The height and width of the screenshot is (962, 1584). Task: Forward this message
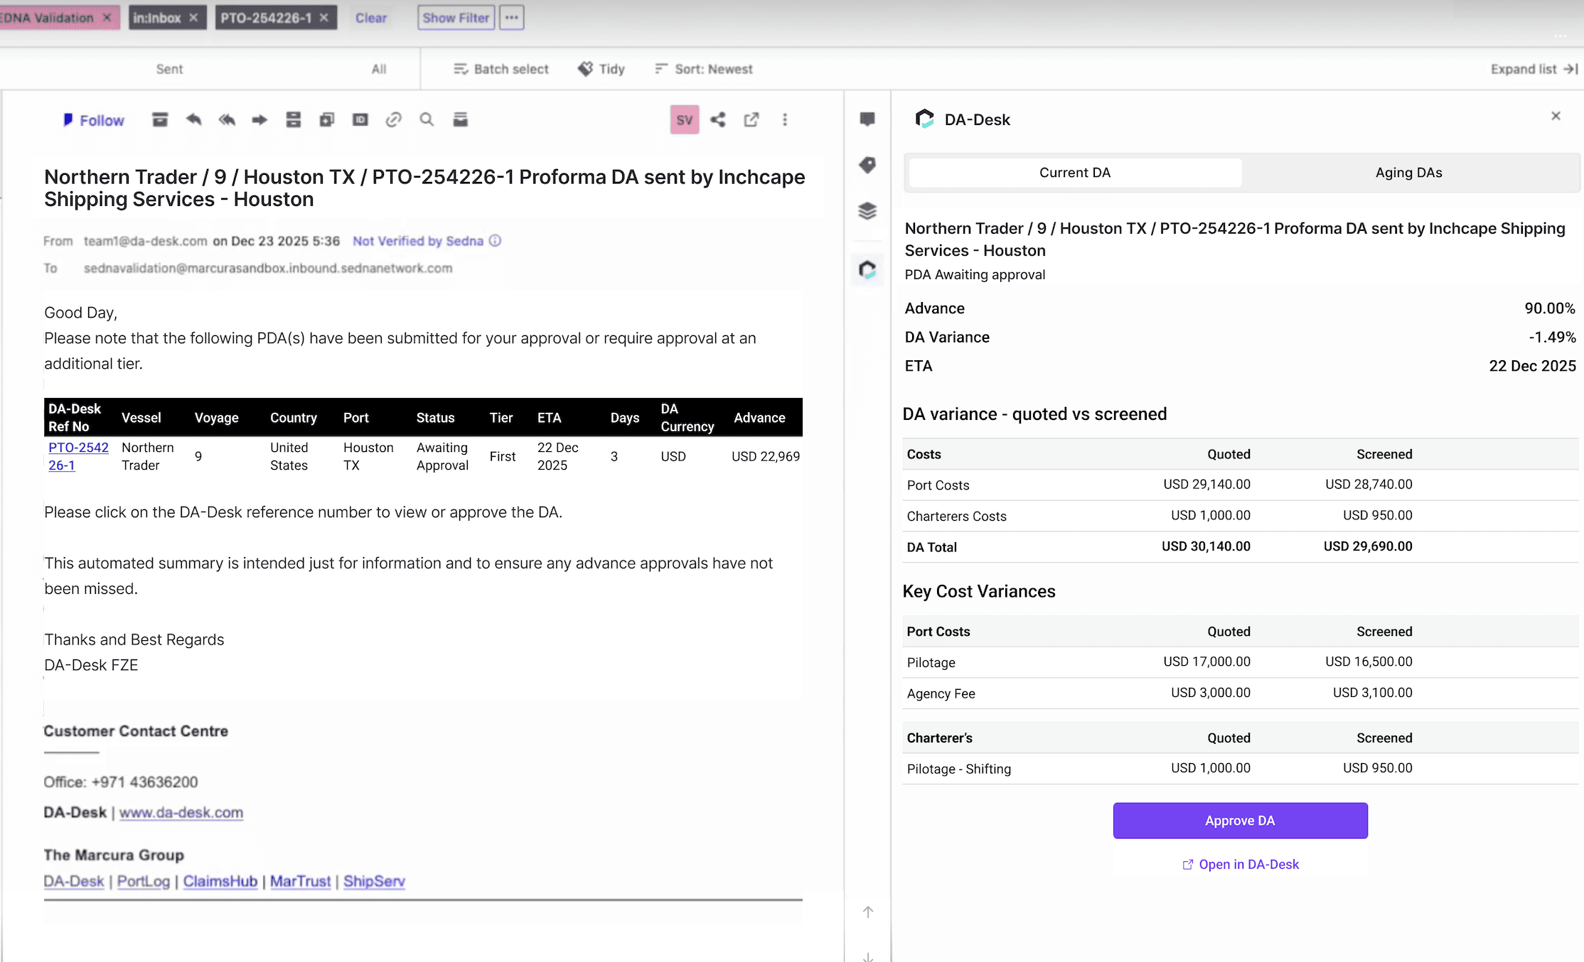point(259,120)
